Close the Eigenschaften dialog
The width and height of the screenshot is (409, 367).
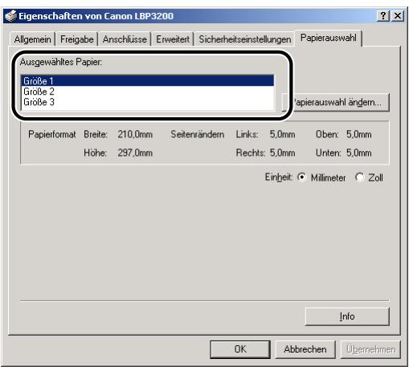pyautogui.click(x=398, y=16)
